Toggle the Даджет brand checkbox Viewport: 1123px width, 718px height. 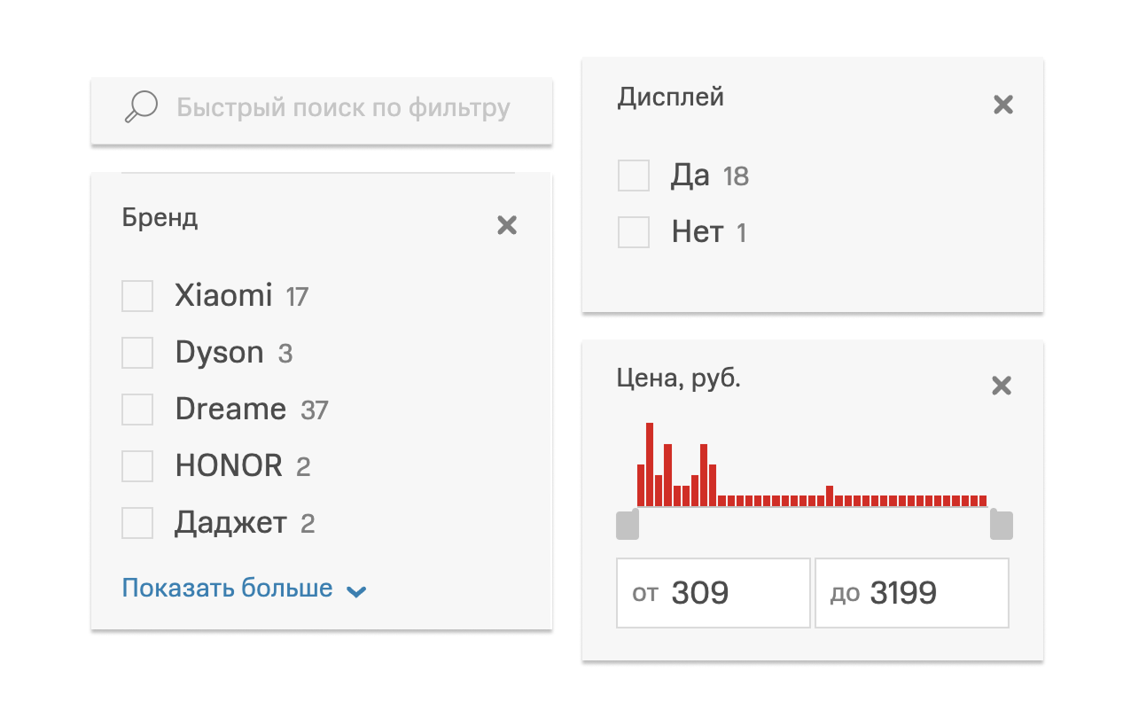point(137,523)
